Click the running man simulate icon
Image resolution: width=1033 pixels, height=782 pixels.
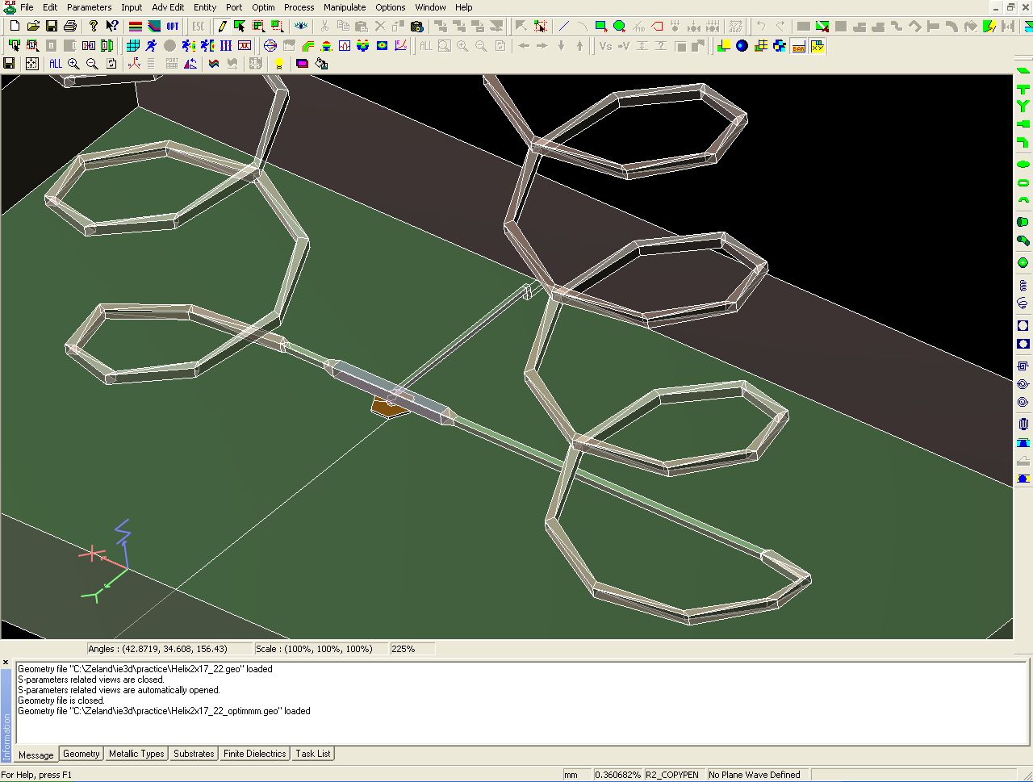(151, 46)
